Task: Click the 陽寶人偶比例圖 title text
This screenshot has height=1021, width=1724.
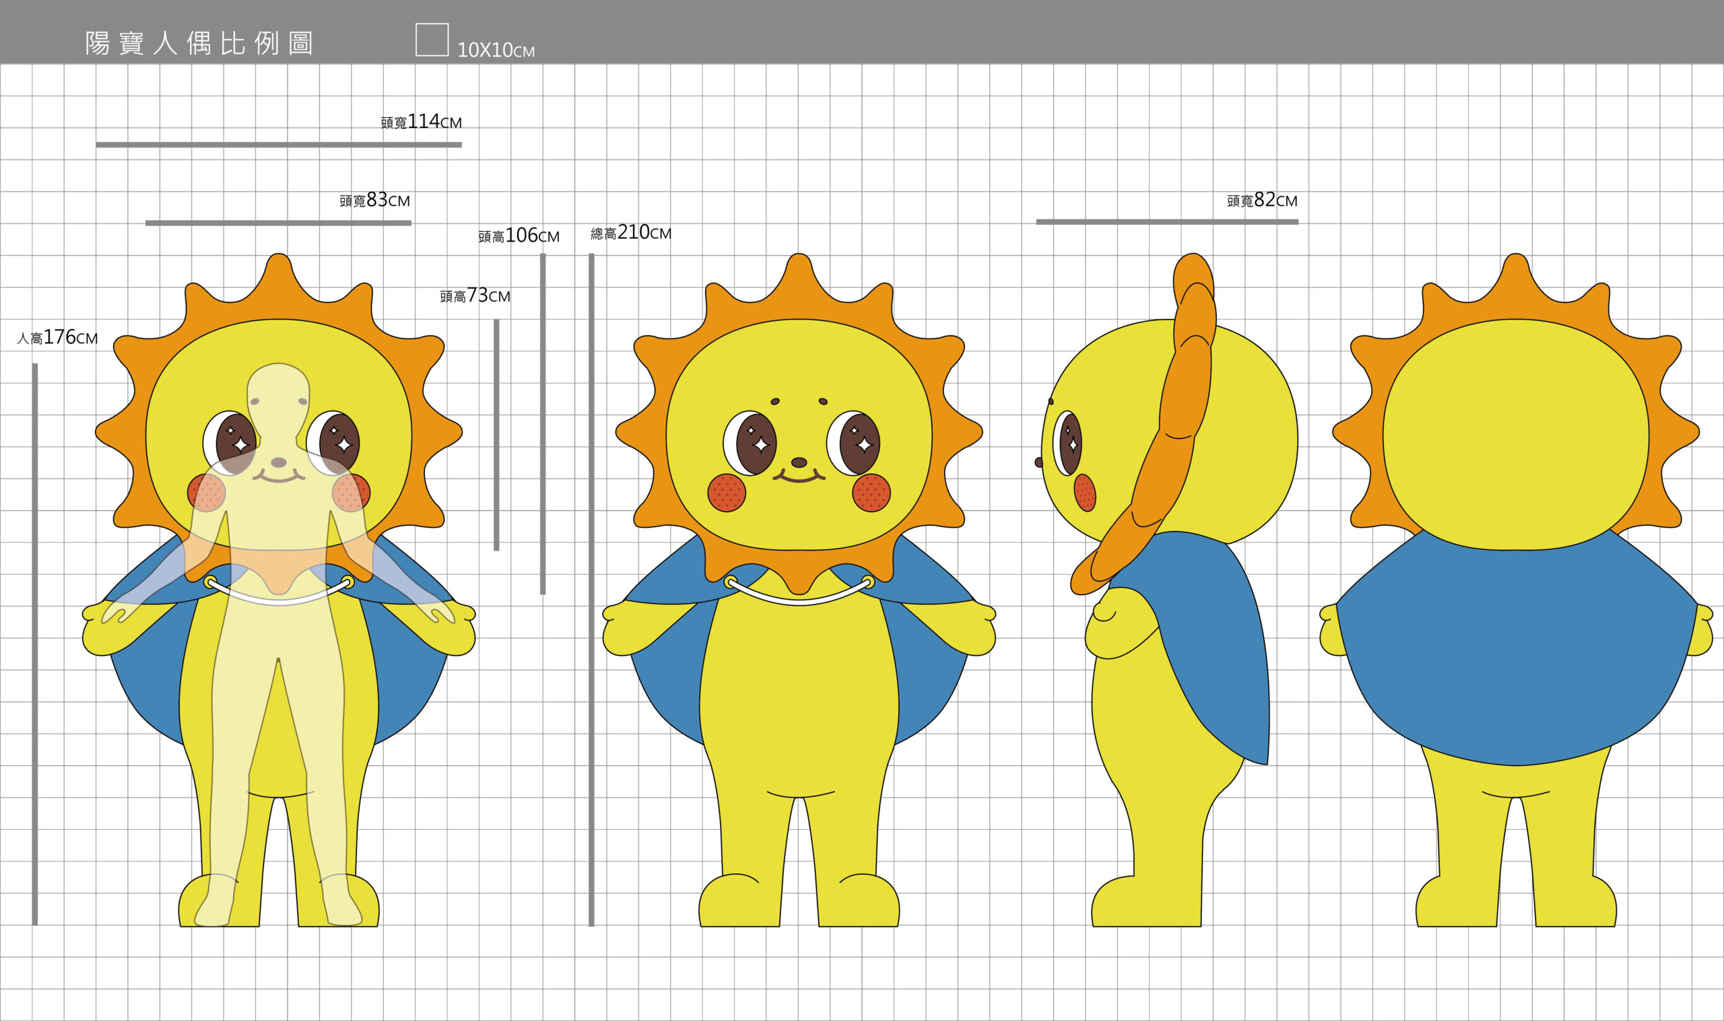Action: coord(199,43)
